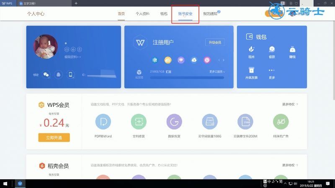Open the 借款 loan icon

(x=272, y=49)
